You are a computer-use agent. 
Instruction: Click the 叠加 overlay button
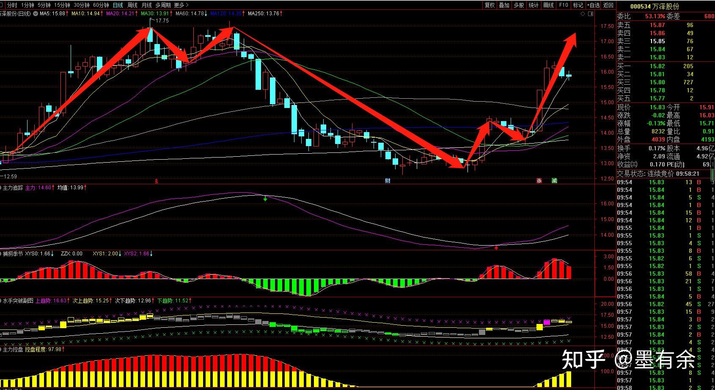point(504,5)
